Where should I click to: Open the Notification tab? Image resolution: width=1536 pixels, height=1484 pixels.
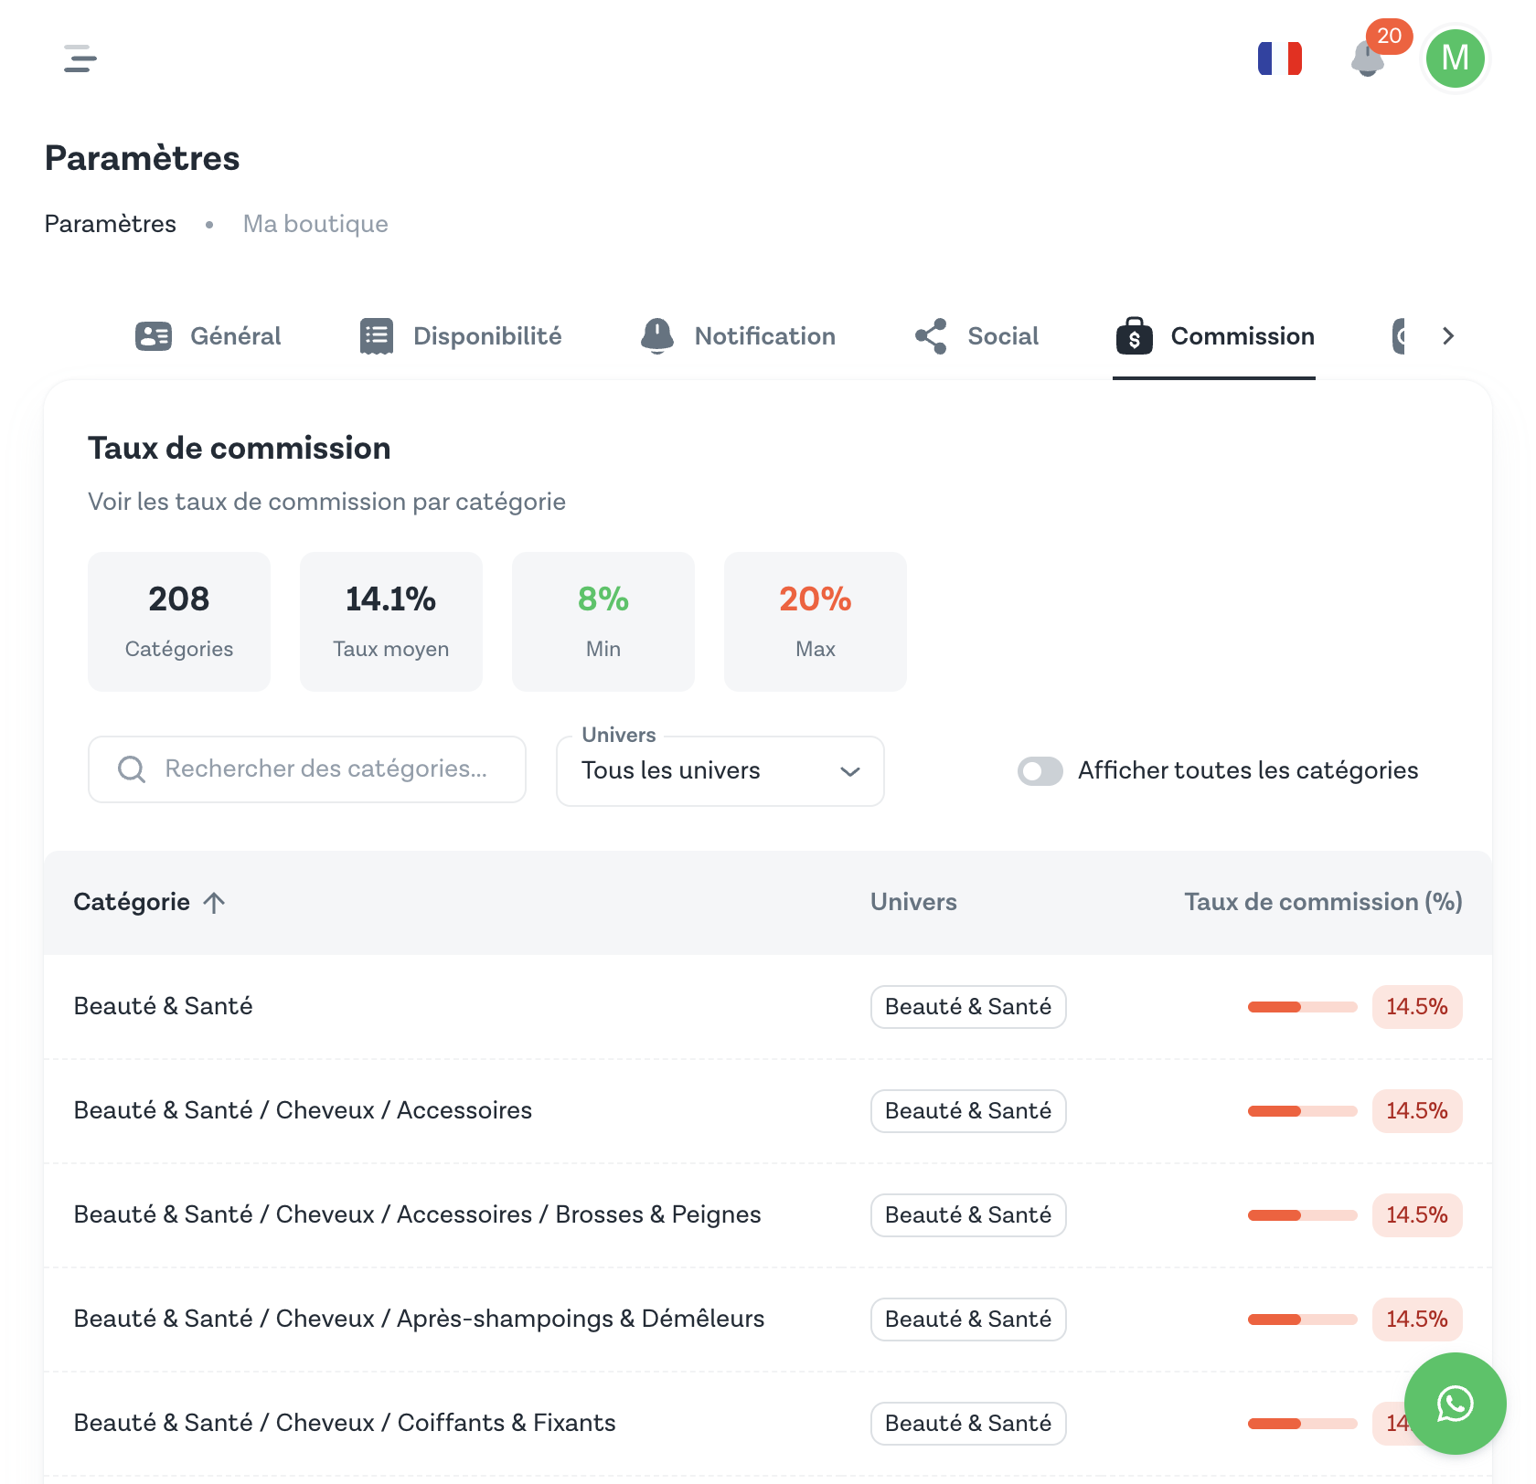click(x=739, y=336)
